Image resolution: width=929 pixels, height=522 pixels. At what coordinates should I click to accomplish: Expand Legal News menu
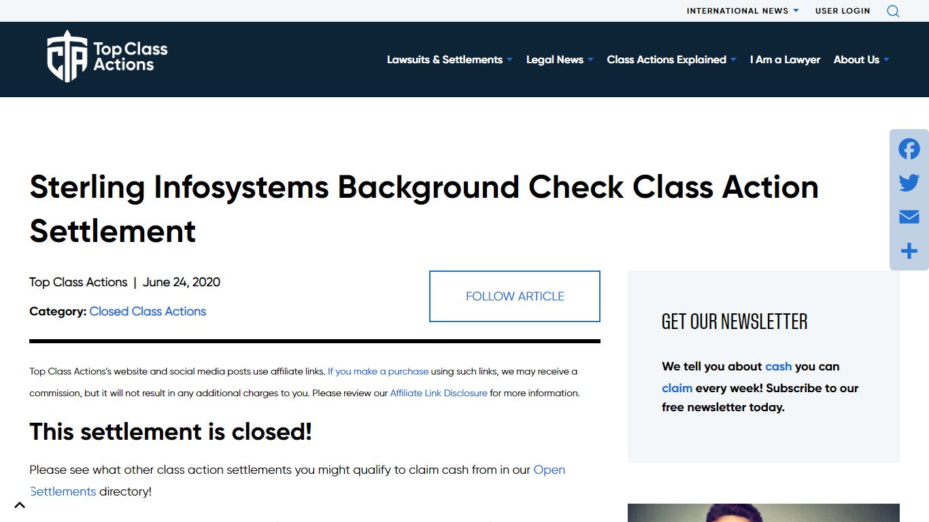560,60
